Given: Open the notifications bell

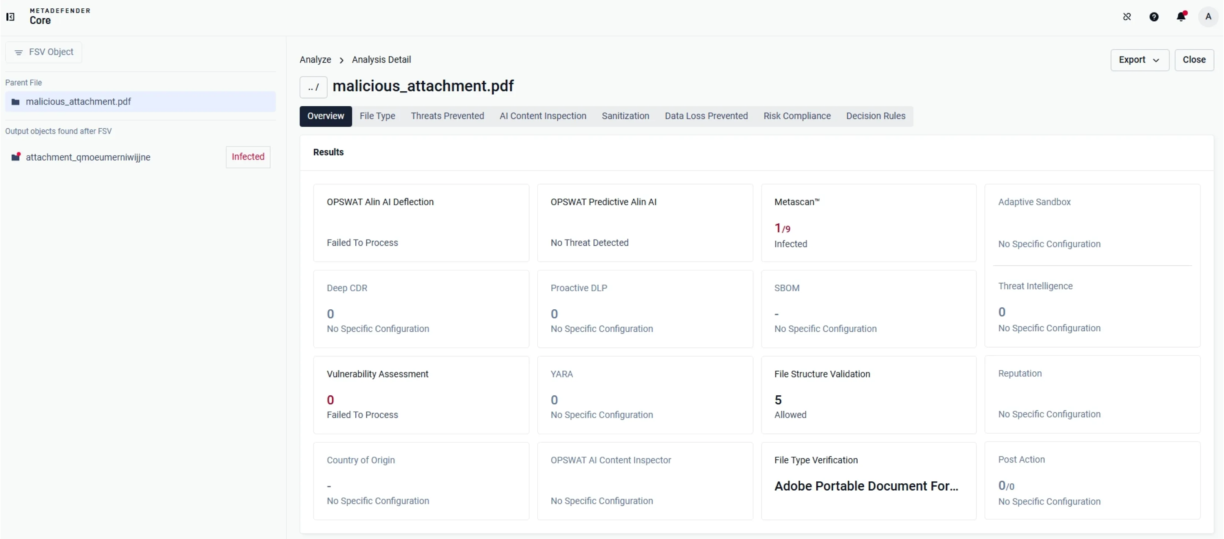Looking at the screenshot, I should click(1181, 17).
